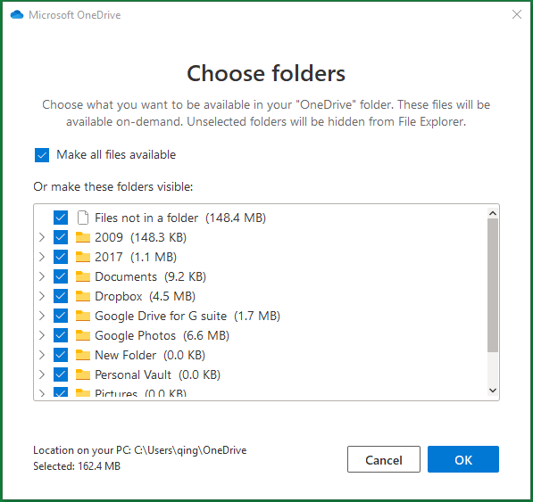
Task: Expand the Dropbox folder
Action: (42, 296)
